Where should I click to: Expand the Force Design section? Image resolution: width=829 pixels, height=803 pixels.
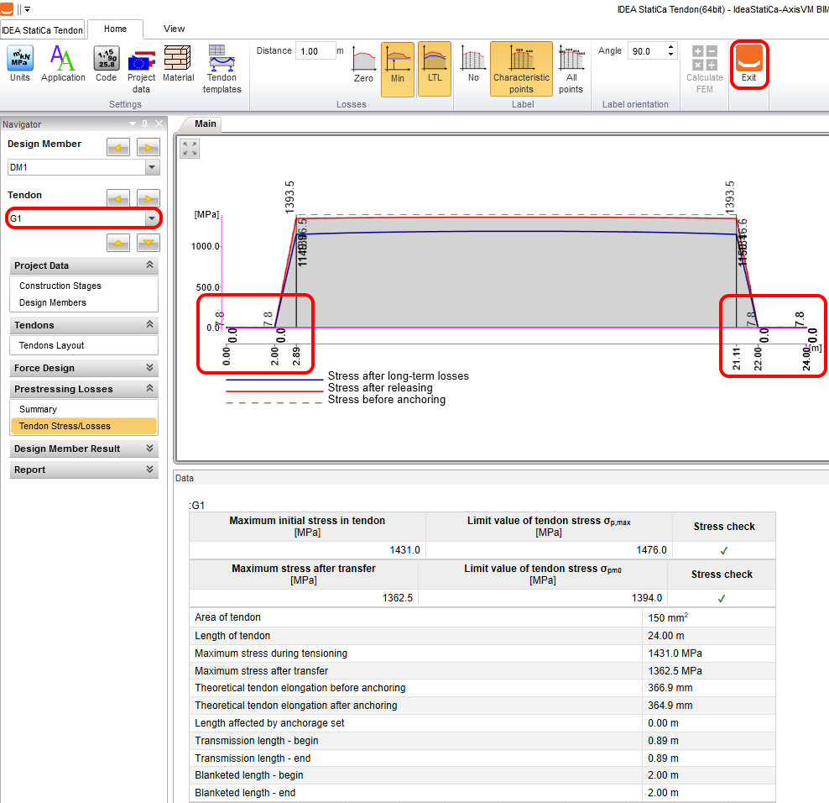click(x=84, y=368)
